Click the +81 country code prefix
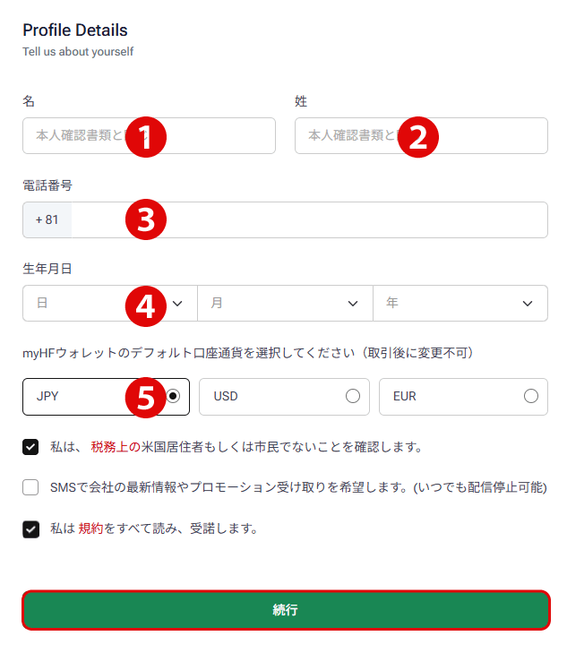Image resolution: width=567 pixels, height=653 pixels. pos(47,220)
